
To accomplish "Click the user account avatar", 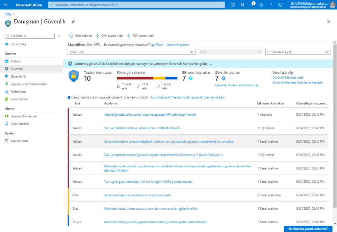I will [332, 5].
